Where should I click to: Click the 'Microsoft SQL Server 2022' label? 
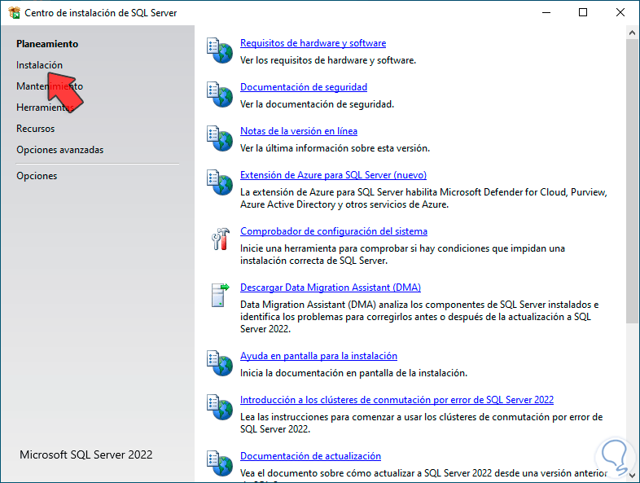pyautogui.click(x=86, y=454)
